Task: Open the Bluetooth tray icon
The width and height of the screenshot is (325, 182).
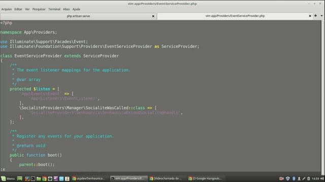Action: pos(294,178)
